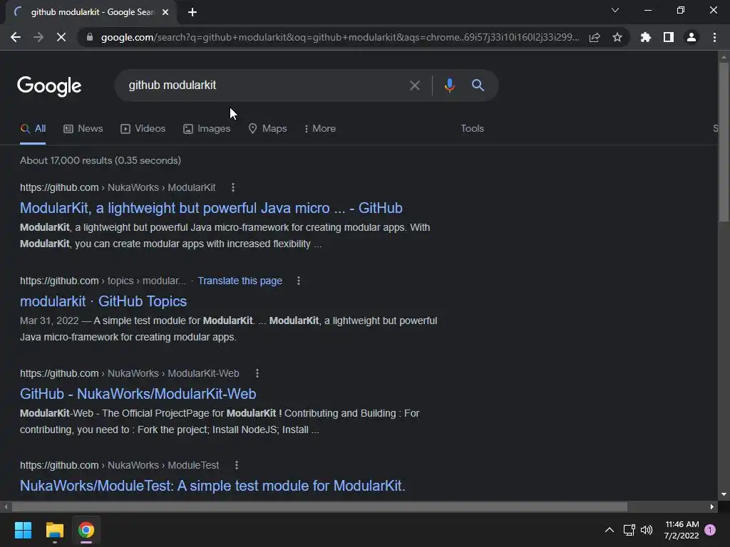Click Translate this page link
The width and height of the screenshot is (730, 547).
(240, 281)
